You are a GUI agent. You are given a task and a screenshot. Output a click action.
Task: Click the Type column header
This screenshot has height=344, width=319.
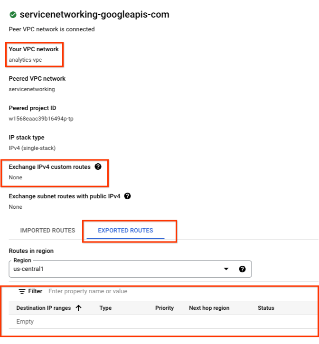pyautogui.click(x=105, y=308)
